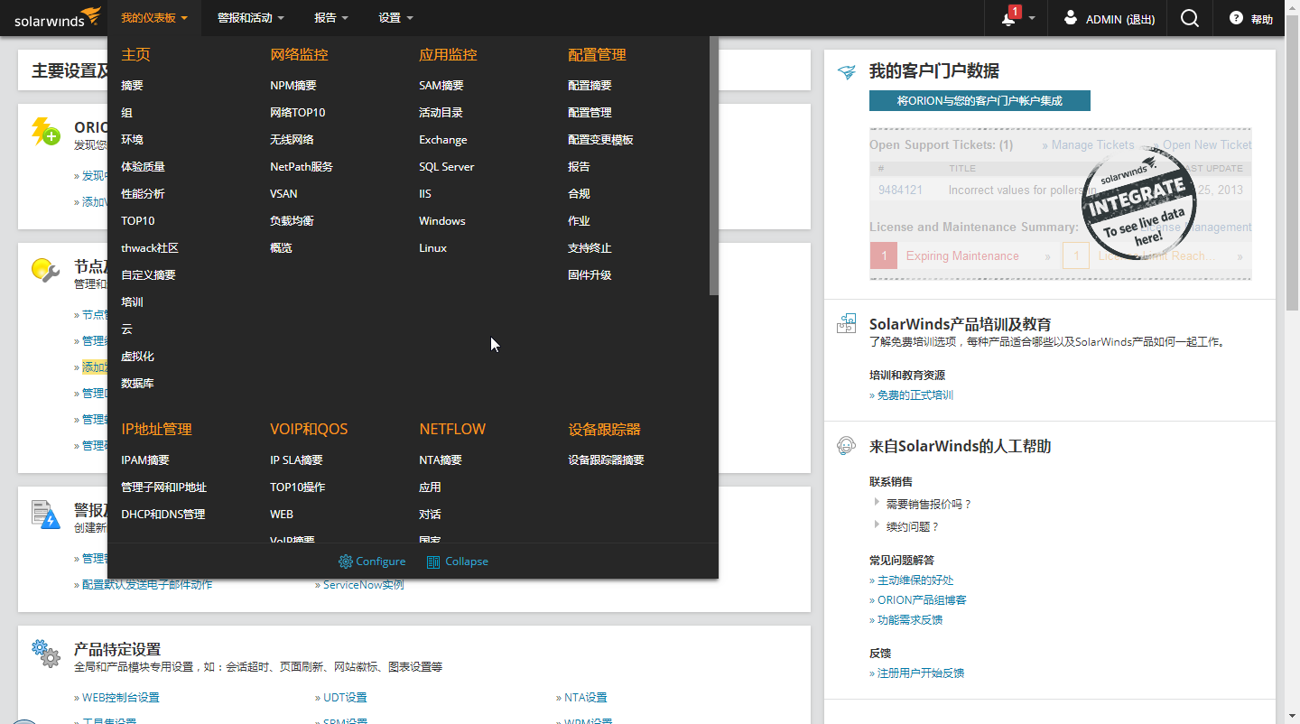
Task: Click the product training puzzle icon
Action: tap(846, 324)
